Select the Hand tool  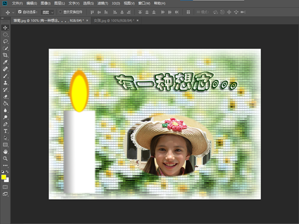tap(5, 152)
